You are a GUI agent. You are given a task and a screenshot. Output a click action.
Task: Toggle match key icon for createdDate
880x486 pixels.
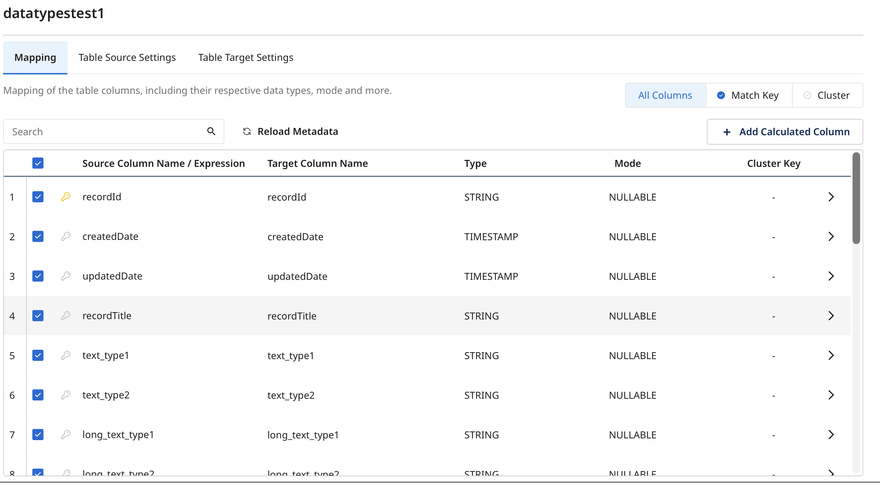click(x=66, y=236)
